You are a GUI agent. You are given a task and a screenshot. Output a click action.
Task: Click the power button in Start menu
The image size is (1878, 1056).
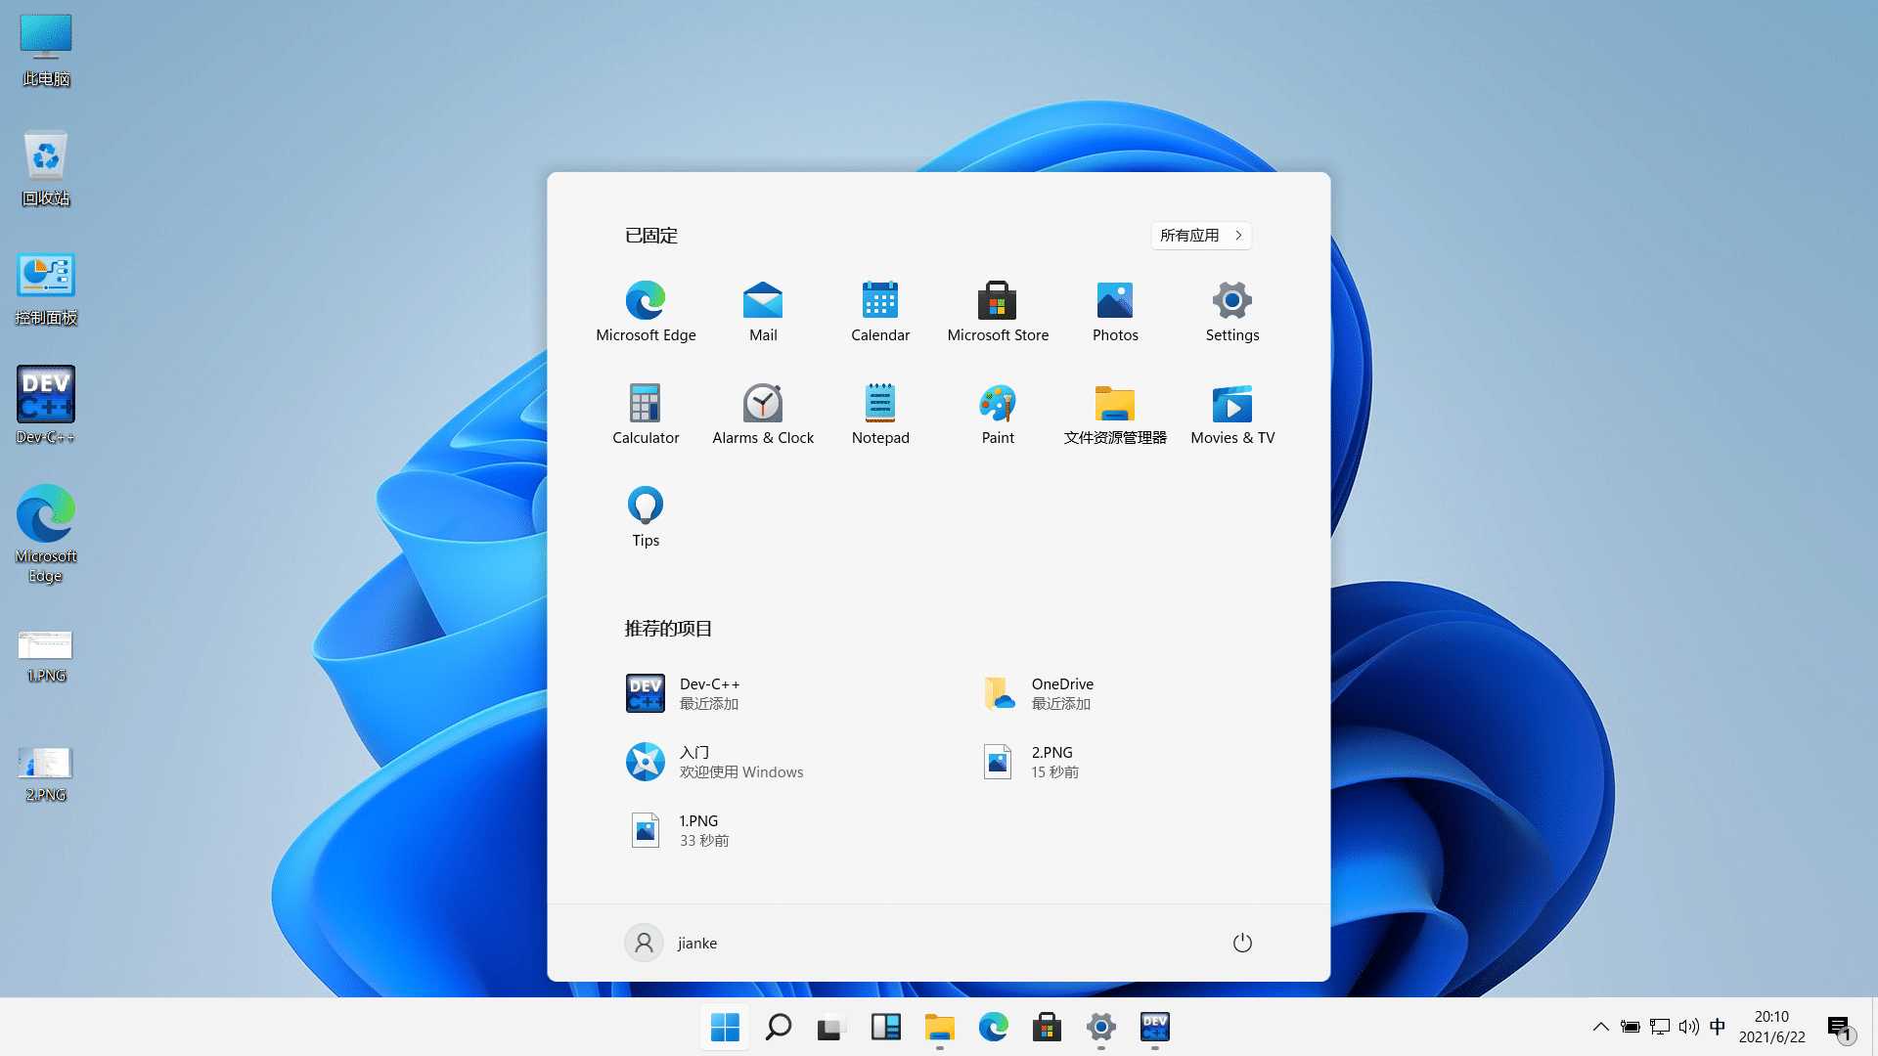pyautogui.click(x=1242, y=943)
